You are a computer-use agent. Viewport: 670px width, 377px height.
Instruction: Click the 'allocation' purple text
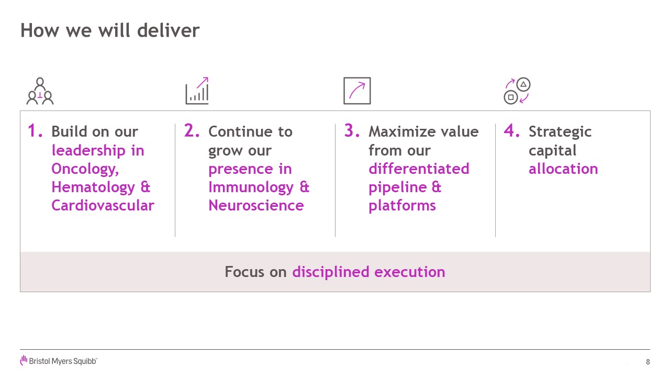click(x=563, y=169)
